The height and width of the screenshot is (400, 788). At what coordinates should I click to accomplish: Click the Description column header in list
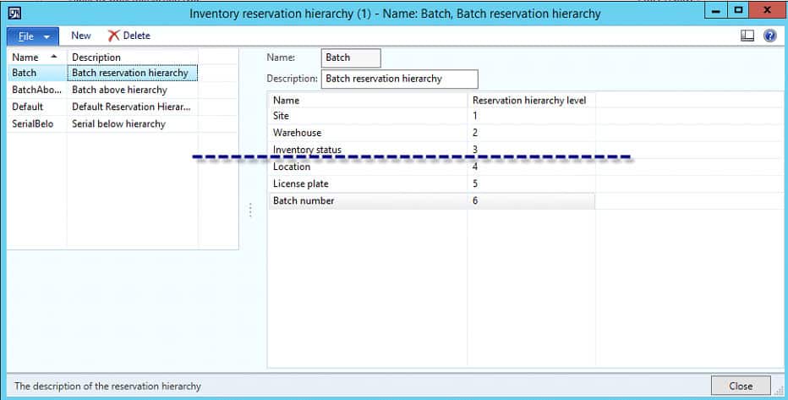(132, 58)
